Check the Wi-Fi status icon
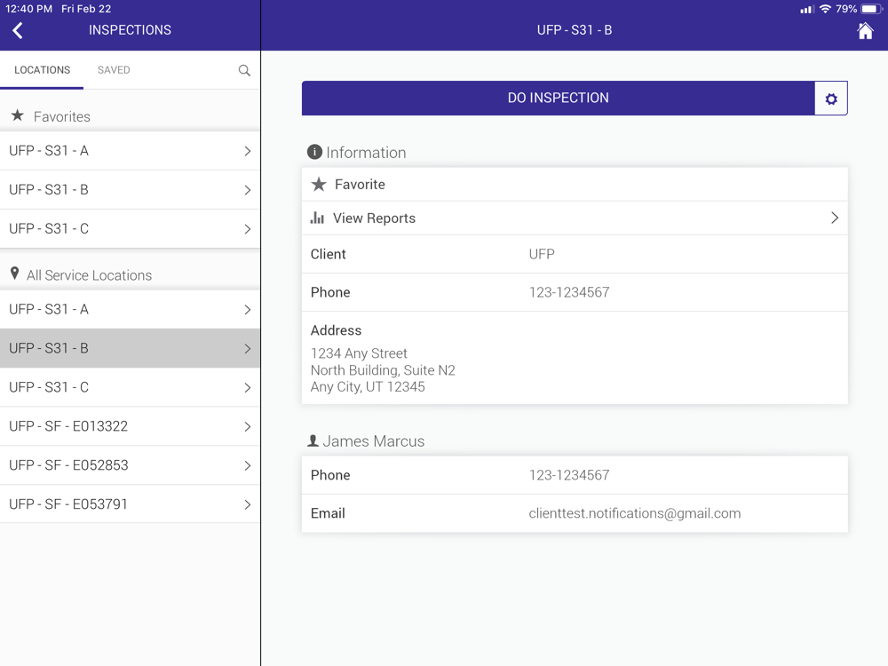This screenshot has height=666, width=888. 825,9
